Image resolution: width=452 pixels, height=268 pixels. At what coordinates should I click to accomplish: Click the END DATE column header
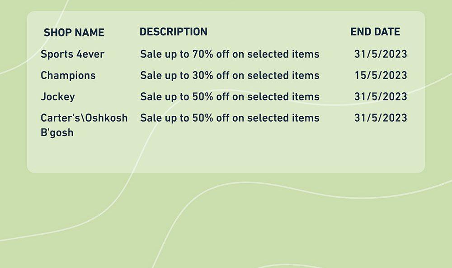[x=375, y=32]
